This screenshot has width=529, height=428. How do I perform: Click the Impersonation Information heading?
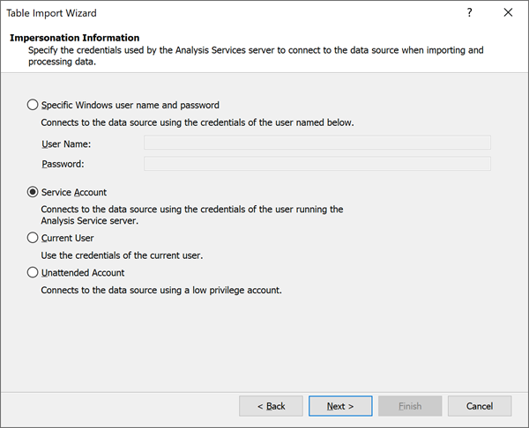pos(74,38)
